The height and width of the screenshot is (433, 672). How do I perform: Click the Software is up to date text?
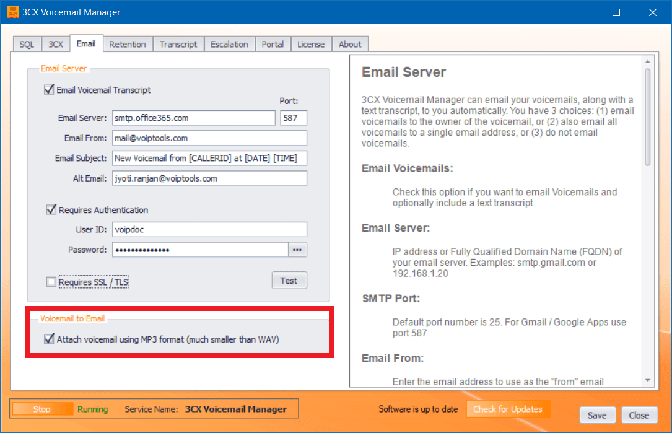(418, 409)
